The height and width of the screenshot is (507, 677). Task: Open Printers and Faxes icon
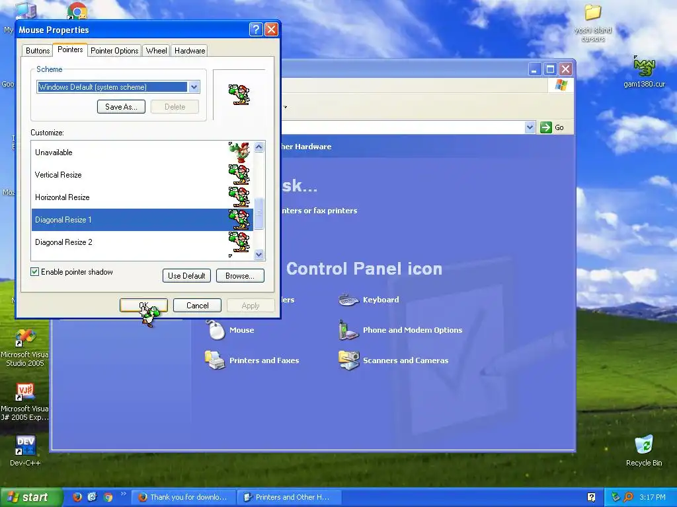click(215, 360)
